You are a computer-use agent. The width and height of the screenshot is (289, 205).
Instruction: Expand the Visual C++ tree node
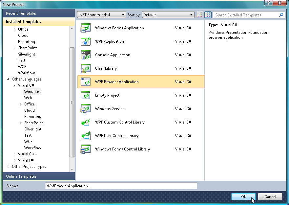[14, 154]
